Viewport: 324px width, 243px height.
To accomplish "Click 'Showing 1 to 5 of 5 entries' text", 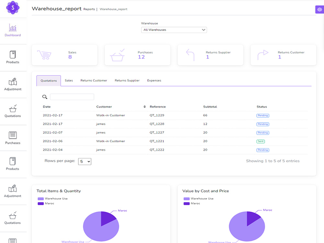I will point(273,161).
